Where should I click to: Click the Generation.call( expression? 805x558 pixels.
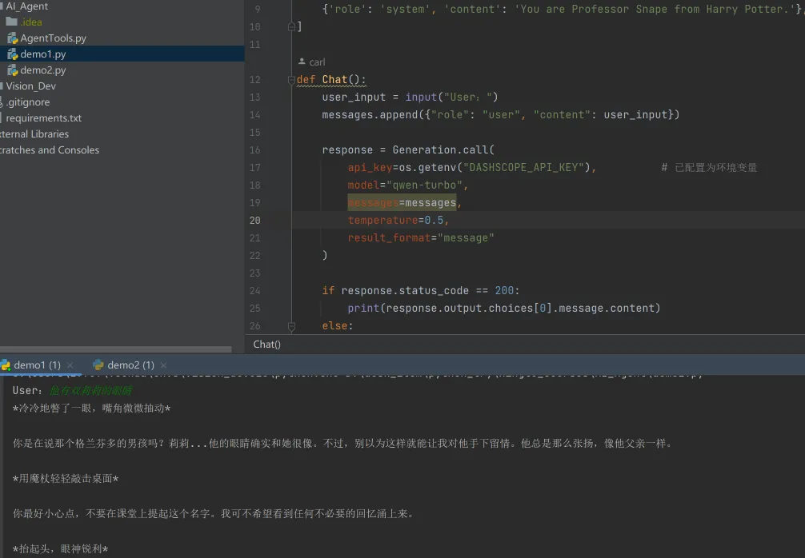click(443, 149)
